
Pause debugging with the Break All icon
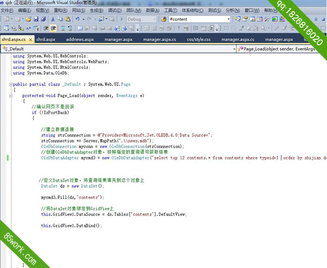pos(316,19)
